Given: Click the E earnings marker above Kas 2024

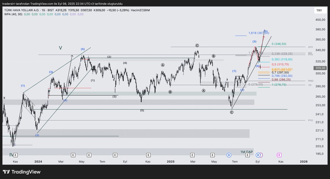Looking at the screenshot, I should (148, 155).
